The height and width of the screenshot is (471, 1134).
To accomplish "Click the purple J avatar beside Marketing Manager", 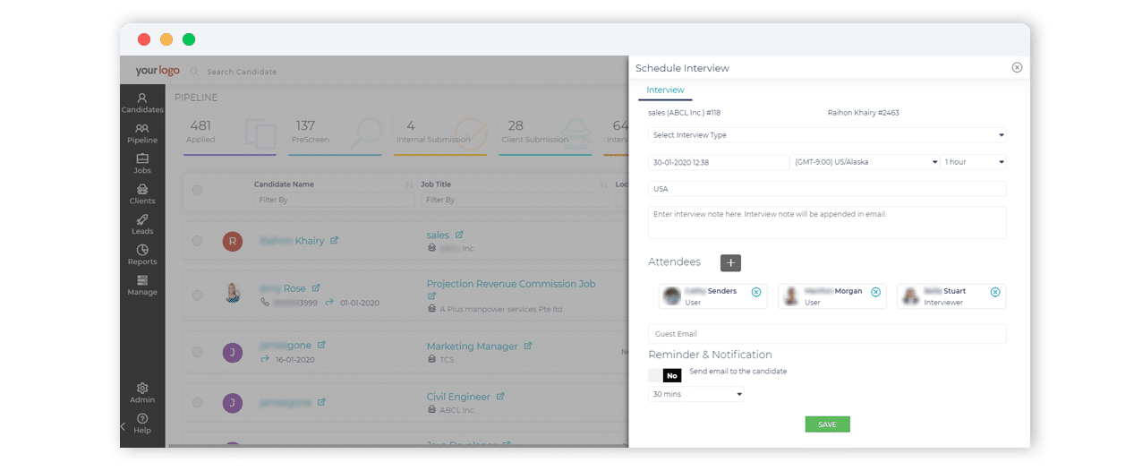I will pos(233,352).
